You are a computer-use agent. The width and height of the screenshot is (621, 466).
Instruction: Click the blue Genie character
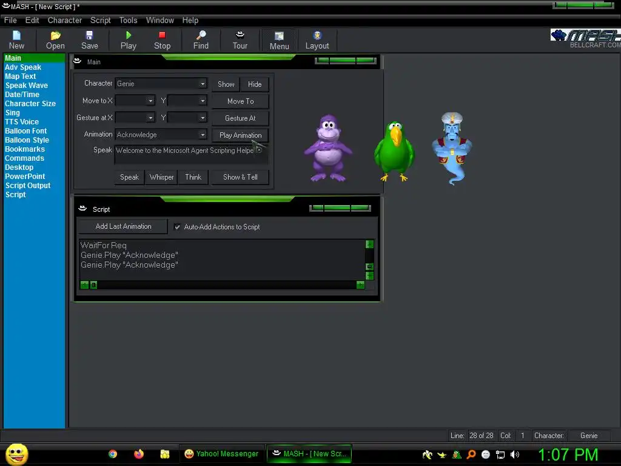(452, 148)
